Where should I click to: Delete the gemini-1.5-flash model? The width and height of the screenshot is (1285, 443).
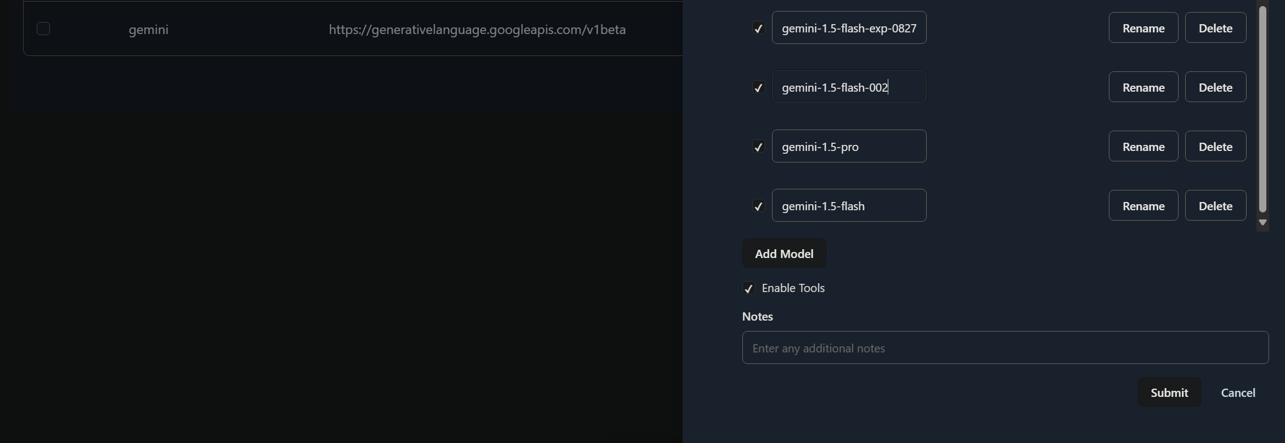[x=1216, y=205]
